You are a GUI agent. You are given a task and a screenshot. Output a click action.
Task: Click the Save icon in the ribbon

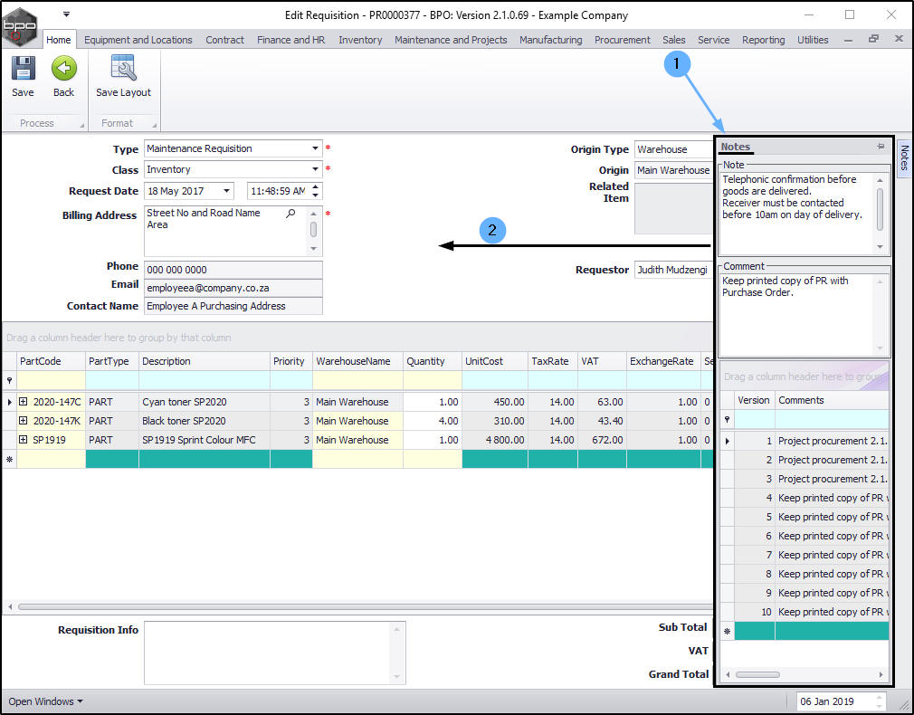23,70
